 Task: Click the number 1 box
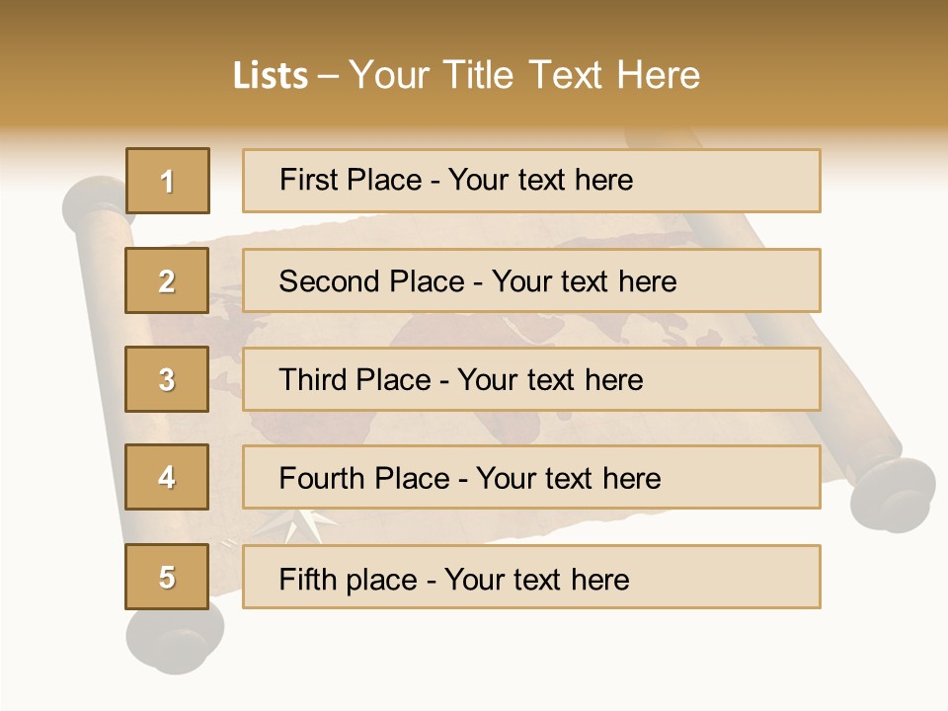click(x=167, y=181)
